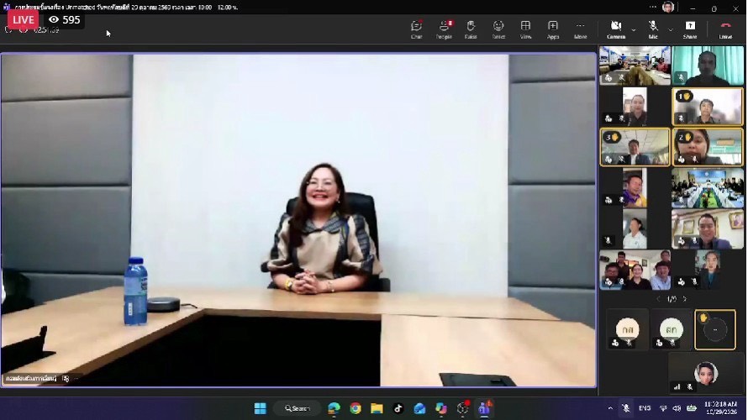Viewport: 748px width, 420px height.
Task: Select the 'กส' initials participant tile
Action: pos(627,329)
